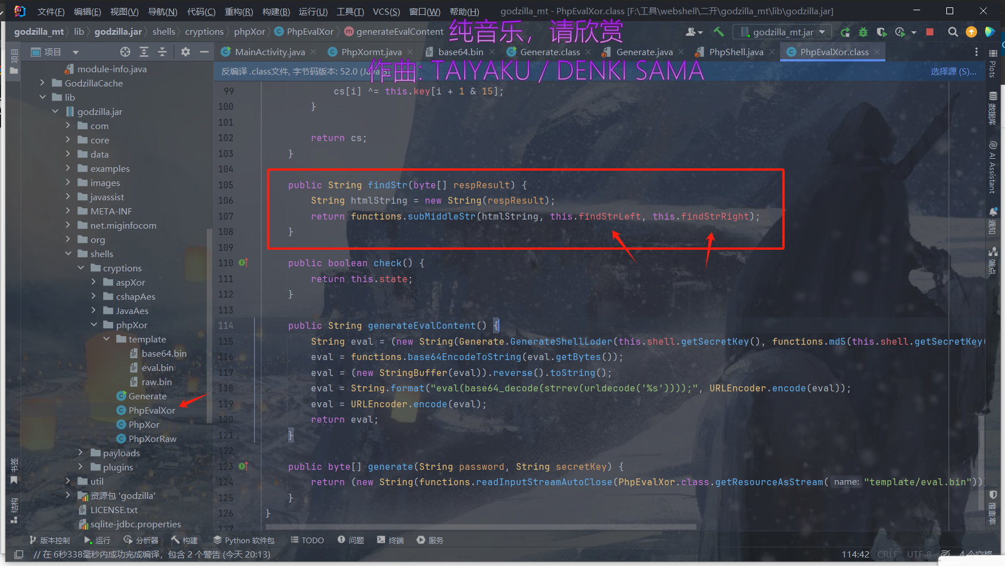Image resolution: width=1005 pixels, height=566 pixels.
Task: Collapse the template folder
Action: point(106,339)
